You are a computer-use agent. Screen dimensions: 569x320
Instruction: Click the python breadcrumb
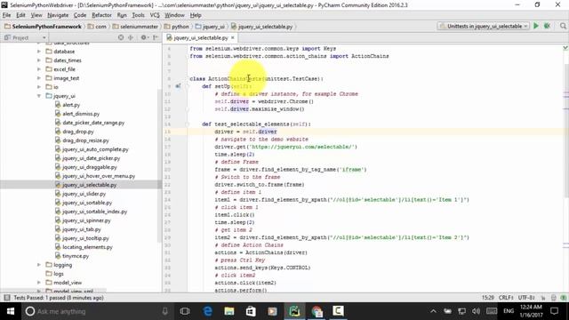pyautogui.click(x=177, y=27)
